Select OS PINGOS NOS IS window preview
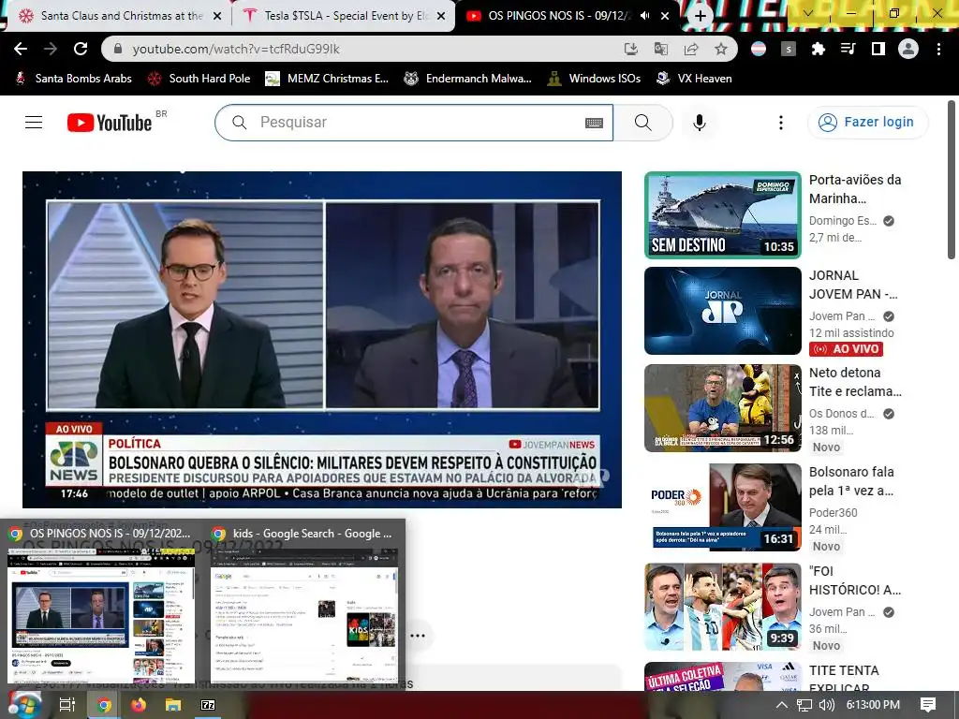This screenshot has width=959, height=719. click(101, 606)
